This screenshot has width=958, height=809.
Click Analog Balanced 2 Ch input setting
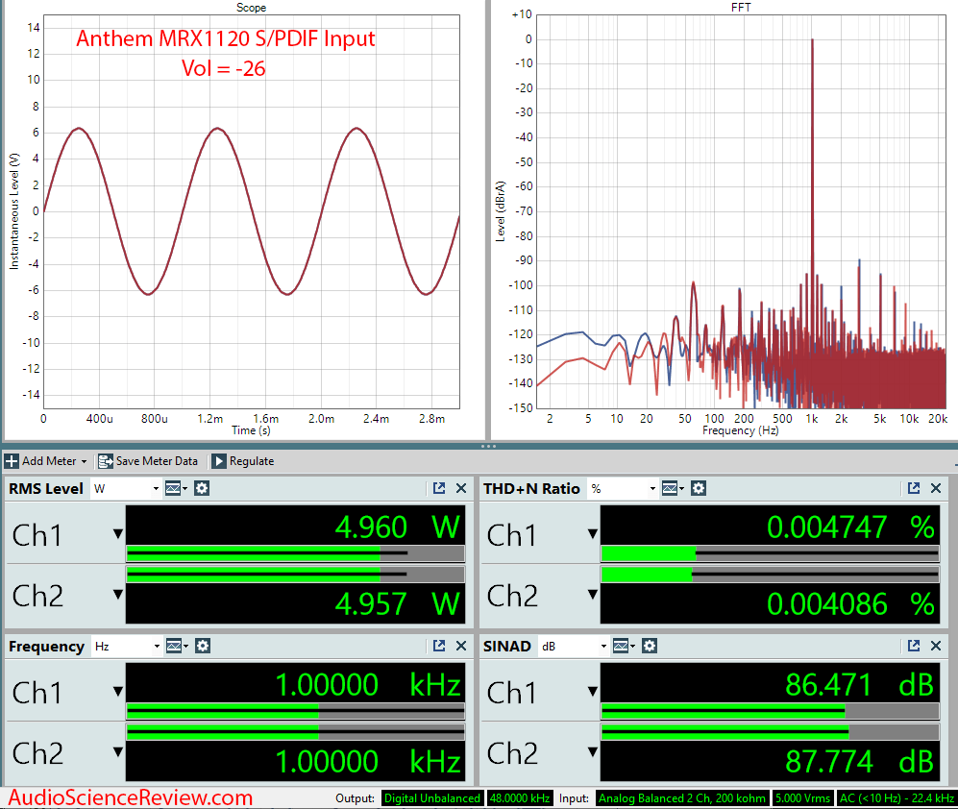[x=682, y=798]
